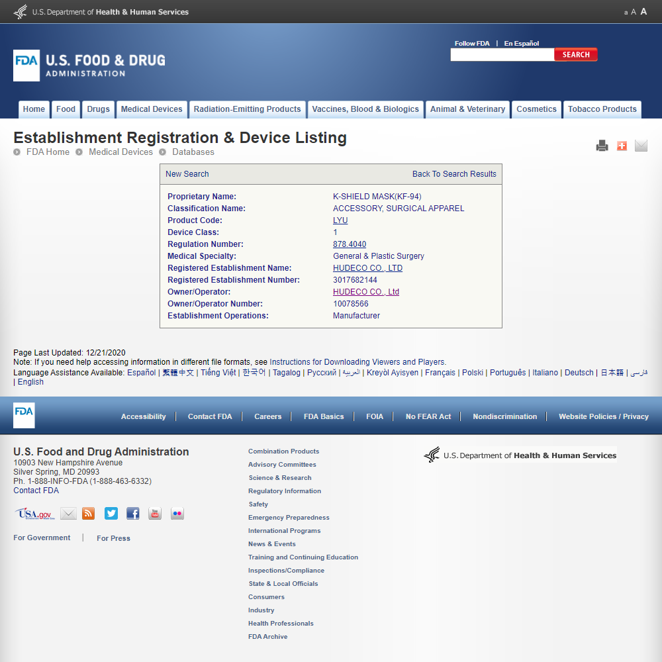Viewport: 662px width, 662px height.
Task: Click the footer email updates envelope icon
Action: [x=68, y=514]
